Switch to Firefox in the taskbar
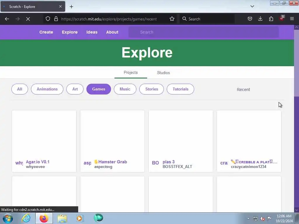Screen dimensions: 299x224 click(x=44, y=218)
